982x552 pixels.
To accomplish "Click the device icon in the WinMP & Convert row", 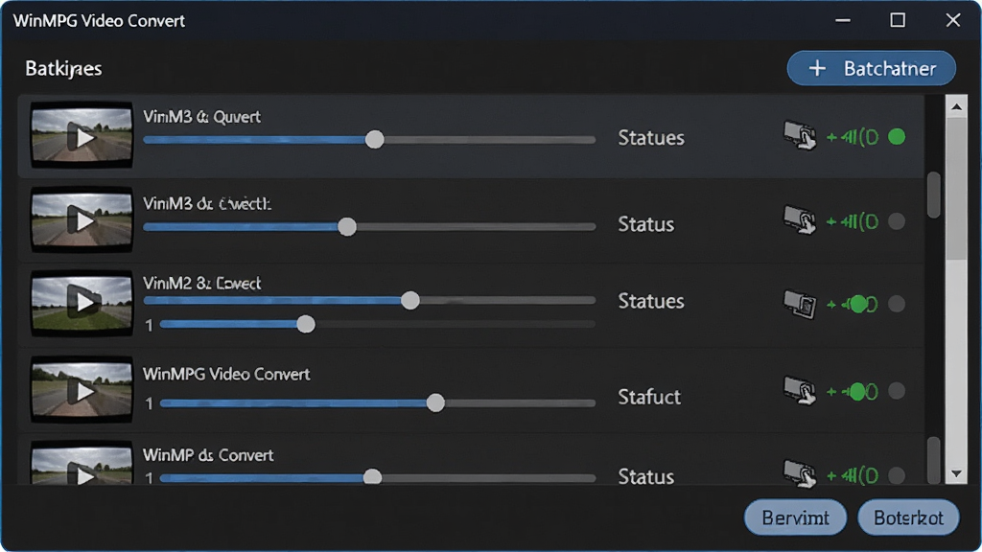I will (800, 473).
